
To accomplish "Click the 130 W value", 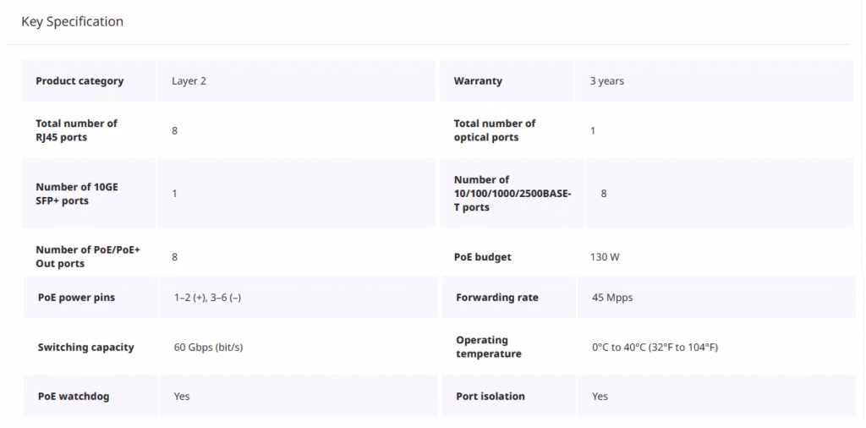I will point(605,257).
